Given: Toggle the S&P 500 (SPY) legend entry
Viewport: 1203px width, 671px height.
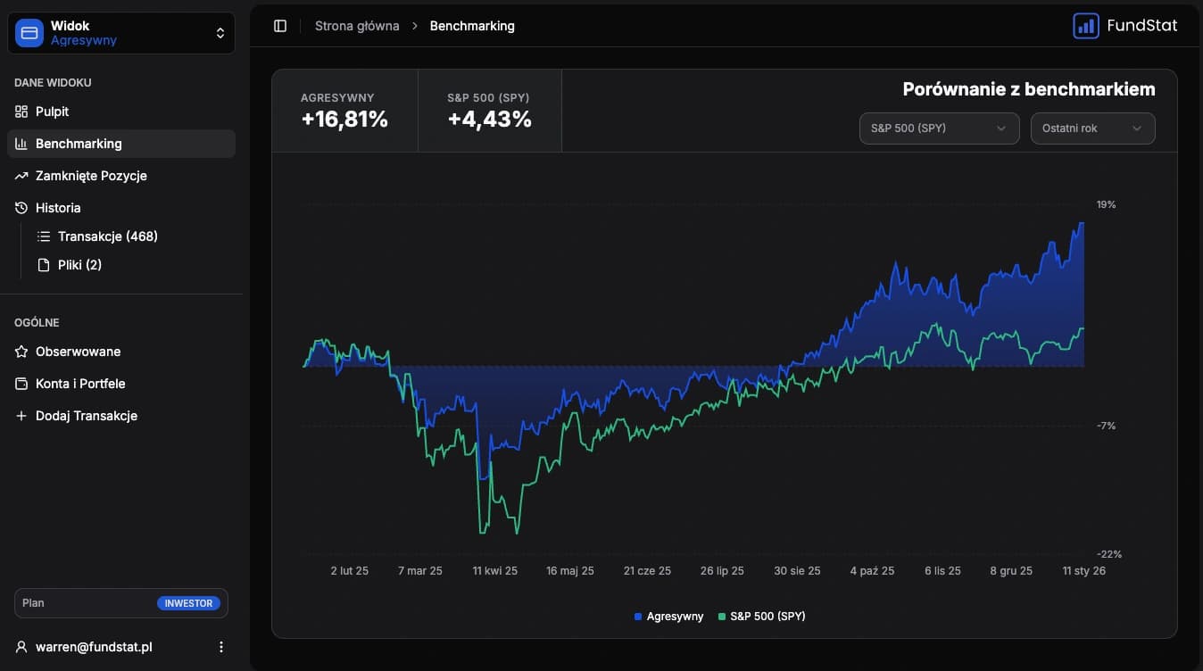Looking at the screenshot, I should [760, 616].
